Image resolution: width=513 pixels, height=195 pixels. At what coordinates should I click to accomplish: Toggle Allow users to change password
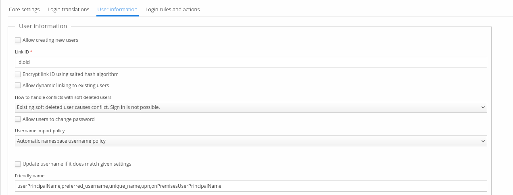click(18, 119)
